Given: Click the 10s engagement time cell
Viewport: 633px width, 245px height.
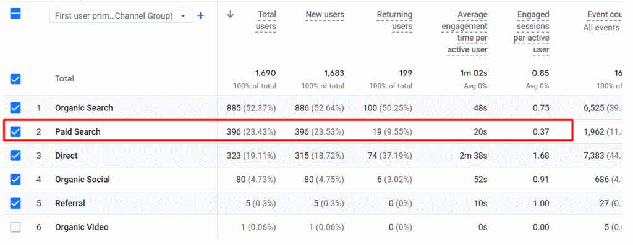Looking at the screenshot, I should pyautogui.click(x=481, y=203).
